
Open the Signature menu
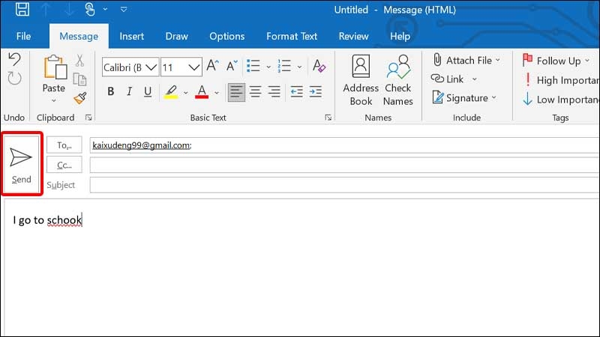click(x=464, y=98)
